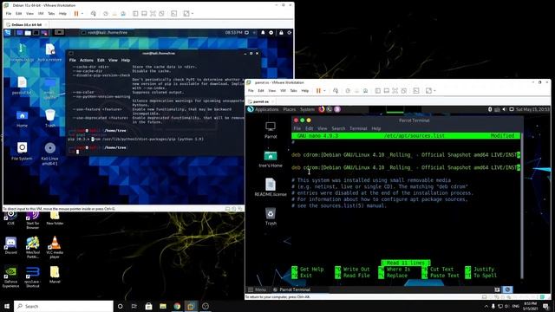Click volume speaker icon in Parrot panel
Viewport: 555px width, 312px height.
505,109
